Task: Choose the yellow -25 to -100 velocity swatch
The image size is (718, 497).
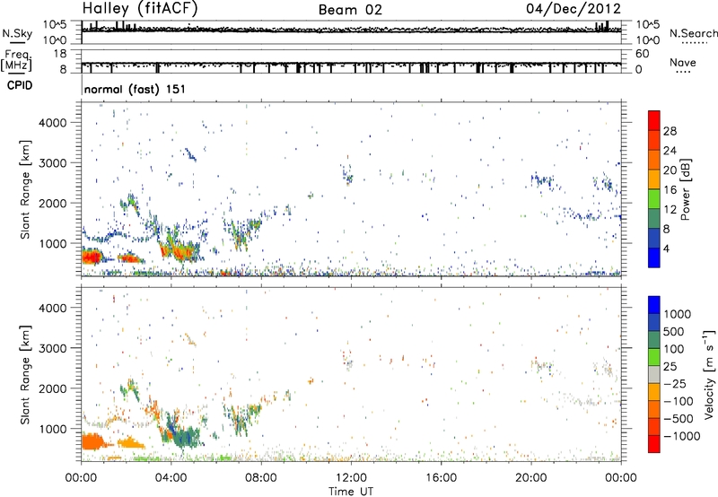Action: [x=654, y=392]
